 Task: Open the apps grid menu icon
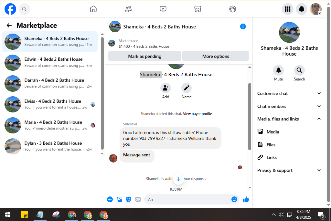click(x=287, y=9)
